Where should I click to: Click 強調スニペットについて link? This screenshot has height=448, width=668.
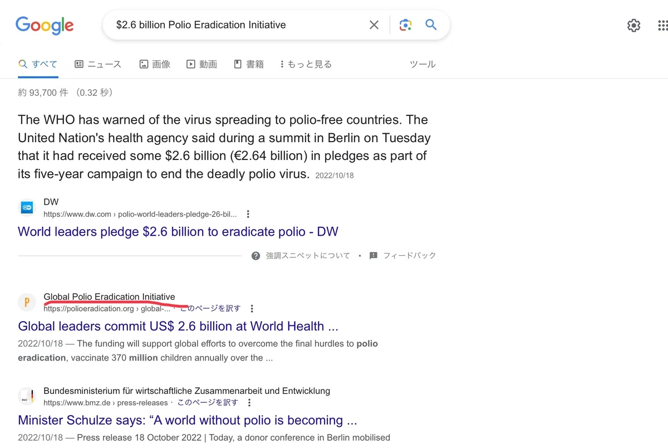[308, 256]
